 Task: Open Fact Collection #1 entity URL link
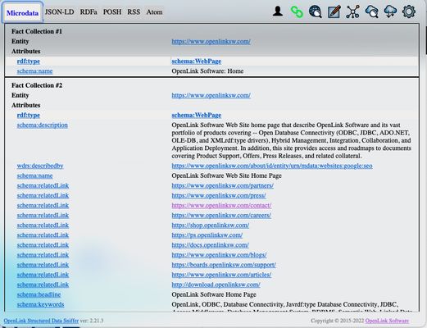coord(211,42)
